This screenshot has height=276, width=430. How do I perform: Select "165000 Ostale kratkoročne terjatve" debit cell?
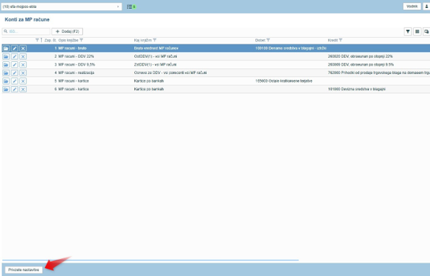click(x=284, y=81)
